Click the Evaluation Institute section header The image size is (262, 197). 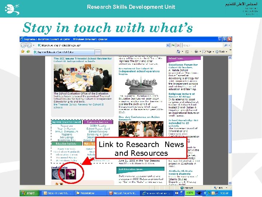[98, 122]
